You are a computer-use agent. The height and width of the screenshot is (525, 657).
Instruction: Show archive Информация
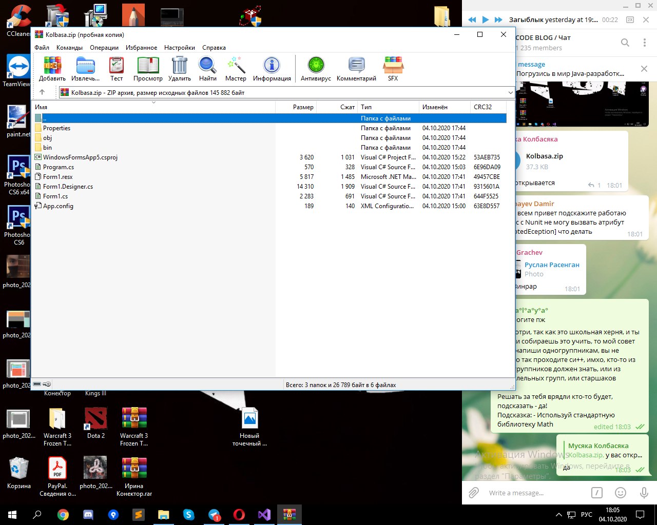(272, 69)
